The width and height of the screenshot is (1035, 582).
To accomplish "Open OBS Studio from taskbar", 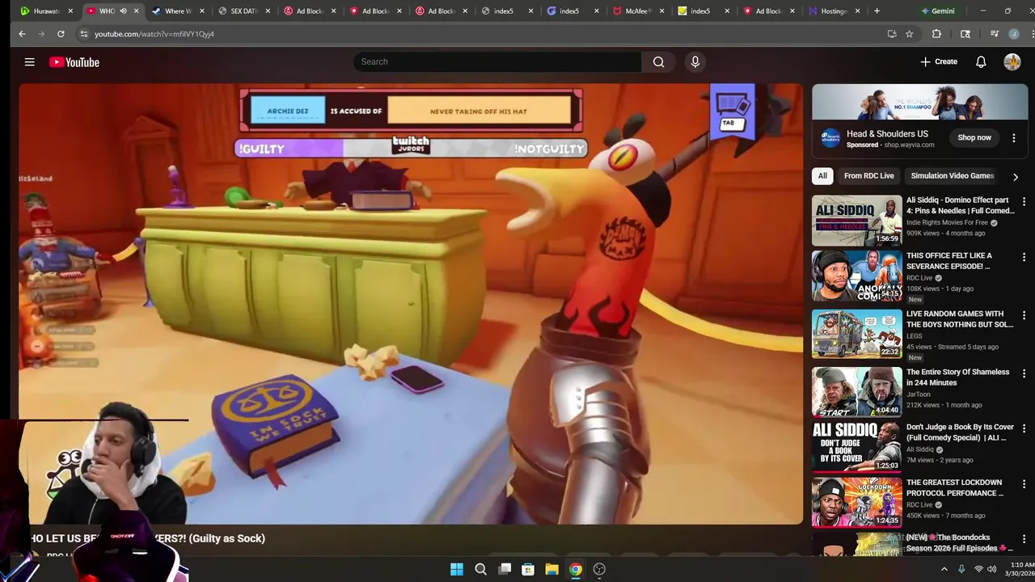I will coord(599,569).
